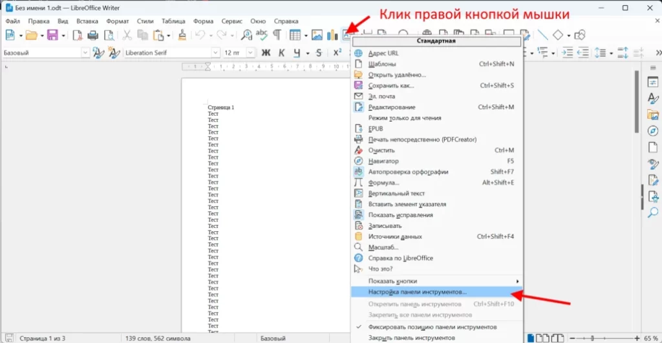662x343 pixels.
Task: Click the Insert Chart icon
Action: [x=333, y=35]
